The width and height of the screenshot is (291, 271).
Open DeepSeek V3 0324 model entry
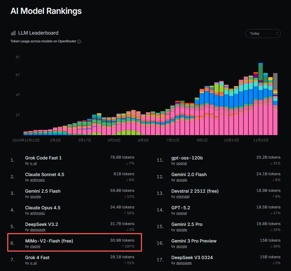[192, 258]
